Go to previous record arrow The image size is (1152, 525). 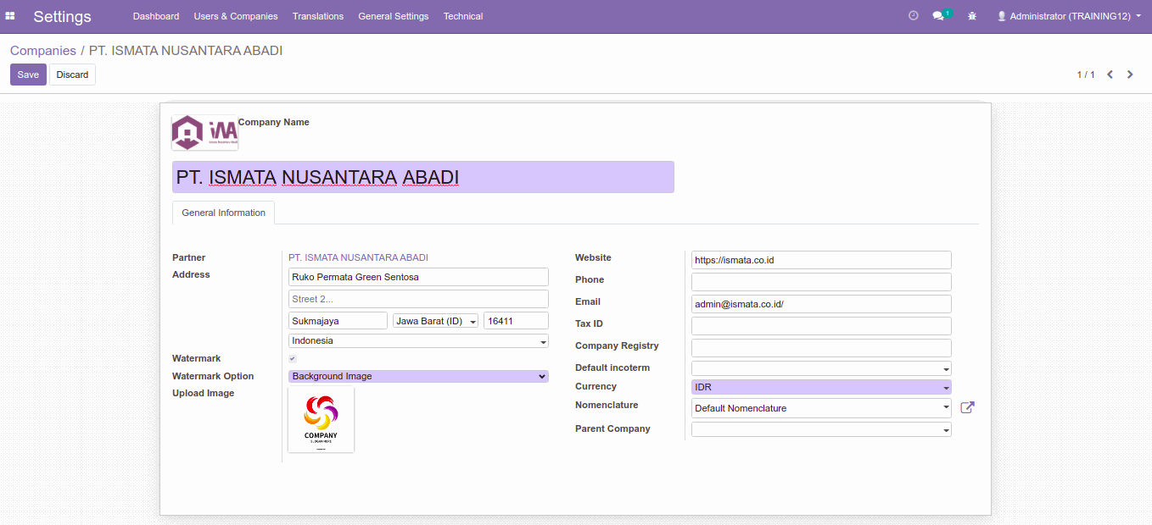1110,75
